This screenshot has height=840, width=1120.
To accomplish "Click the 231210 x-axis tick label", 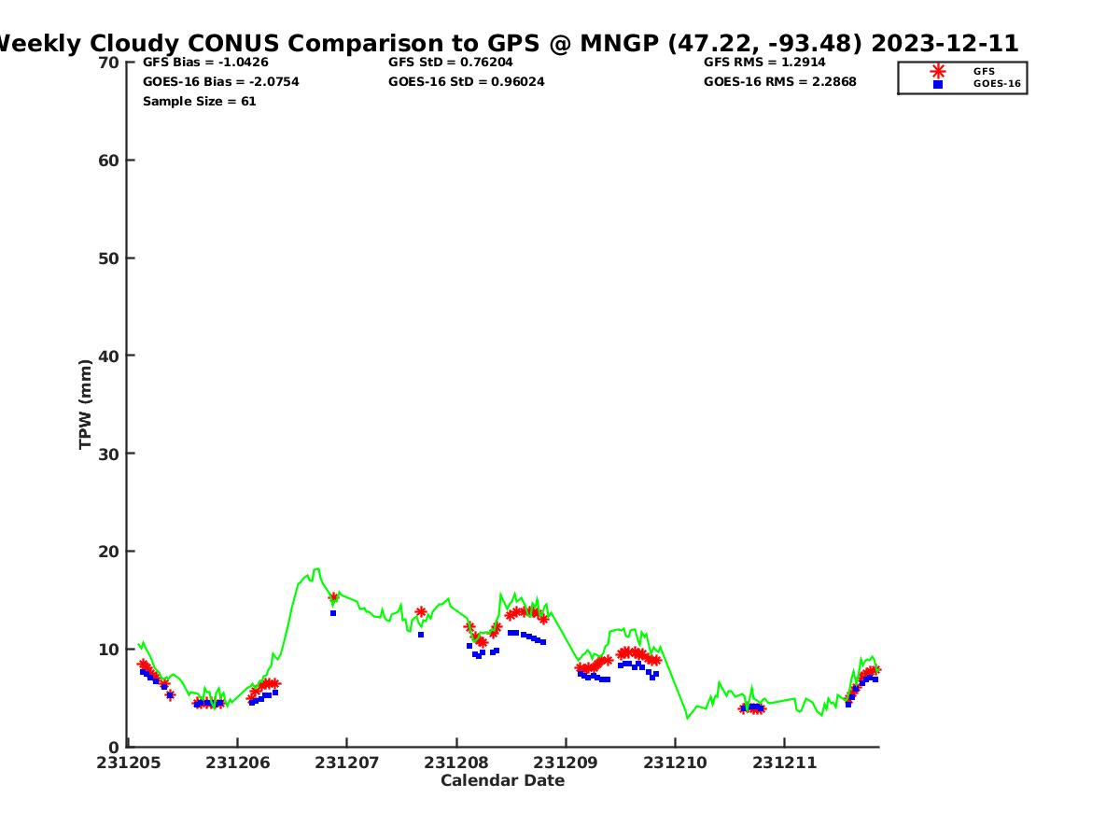I will coord(676,763).
